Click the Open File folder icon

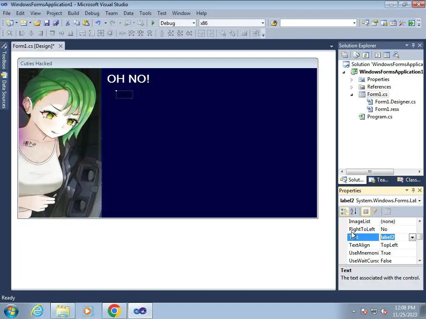tap(37, 23)
